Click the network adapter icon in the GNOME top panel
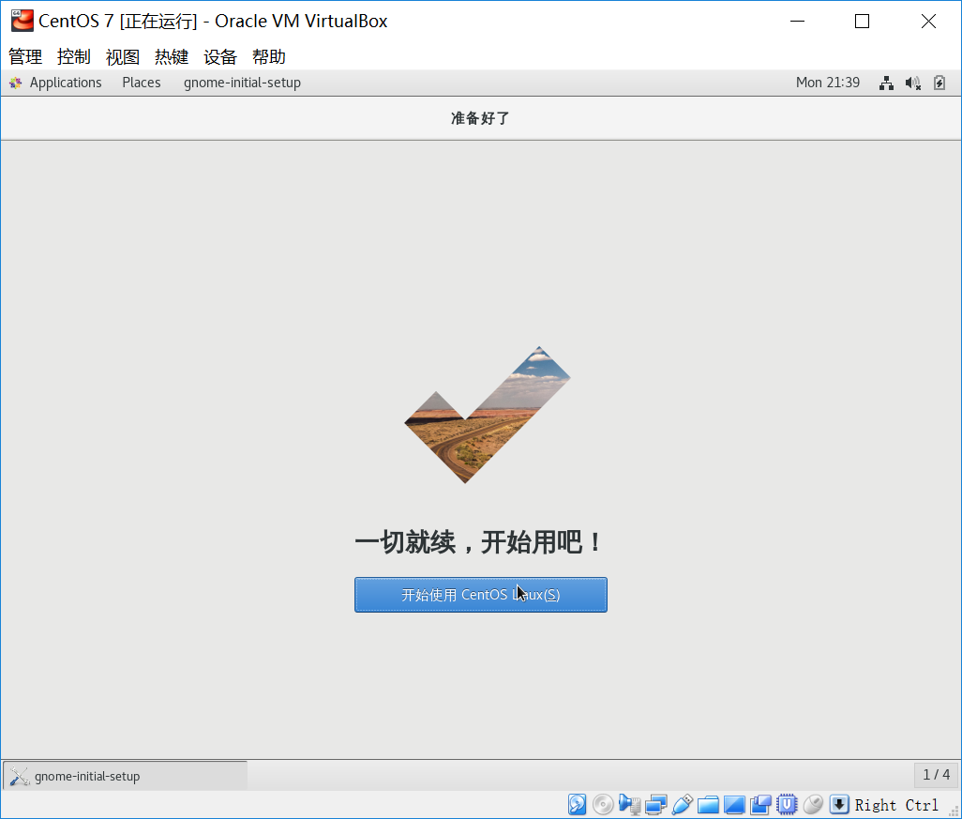Screen dimensions: 962x819 pyautogui.click(x=886, y=83)
